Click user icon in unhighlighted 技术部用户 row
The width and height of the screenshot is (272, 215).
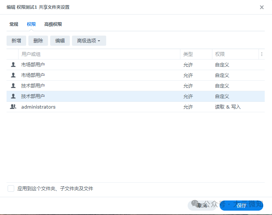pyautogui.click(x=13, y=86)
